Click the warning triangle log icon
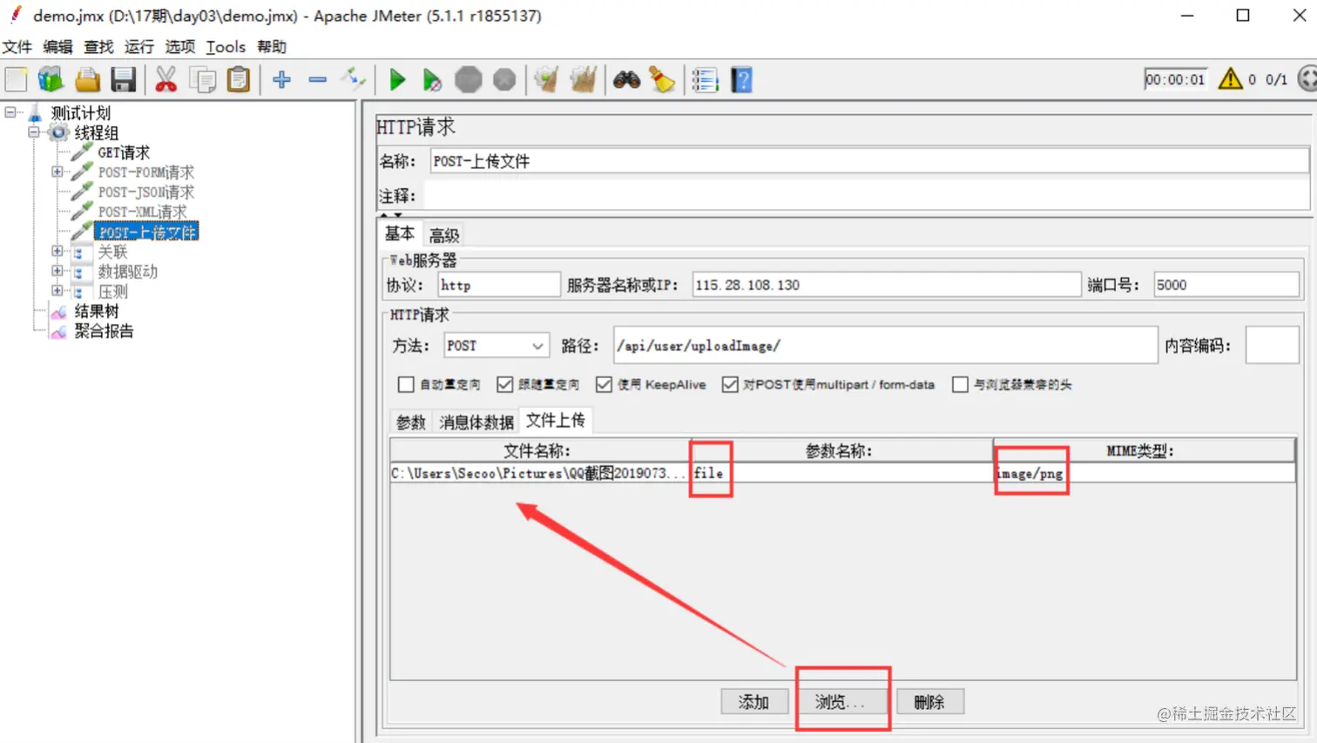 (1230, 79)
